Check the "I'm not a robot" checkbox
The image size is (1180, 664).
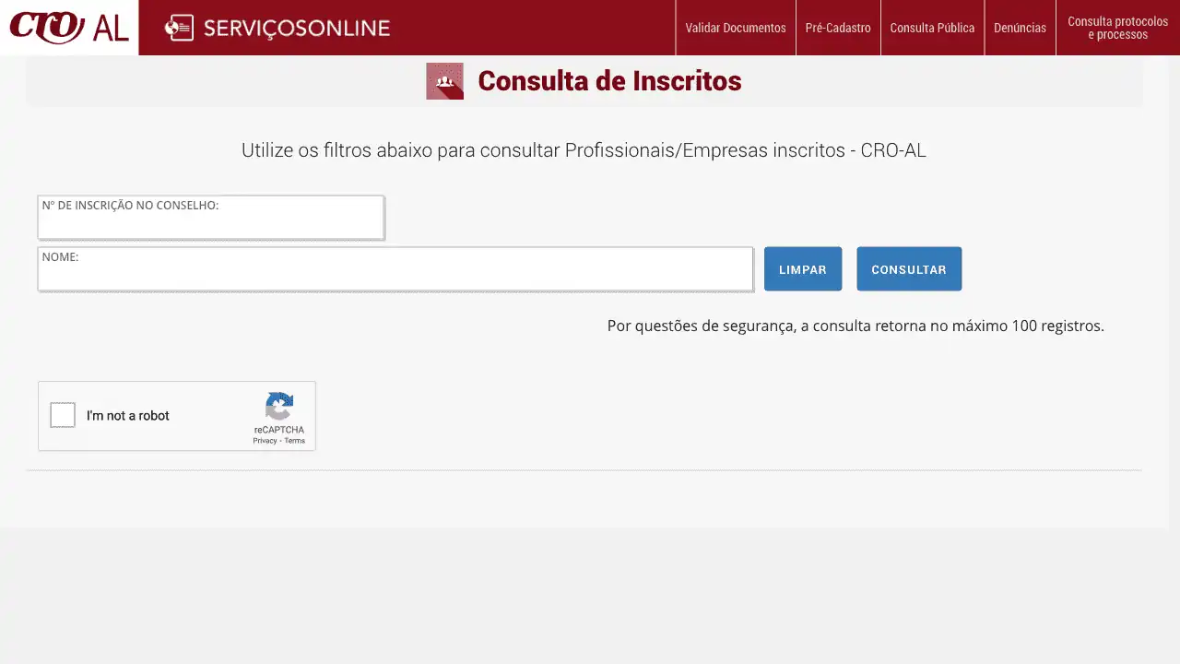point(63,415)
